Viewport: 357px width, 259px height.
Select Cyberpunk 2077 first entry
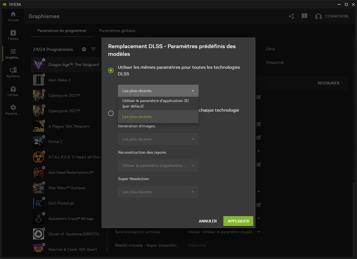(x=66, y=95)
